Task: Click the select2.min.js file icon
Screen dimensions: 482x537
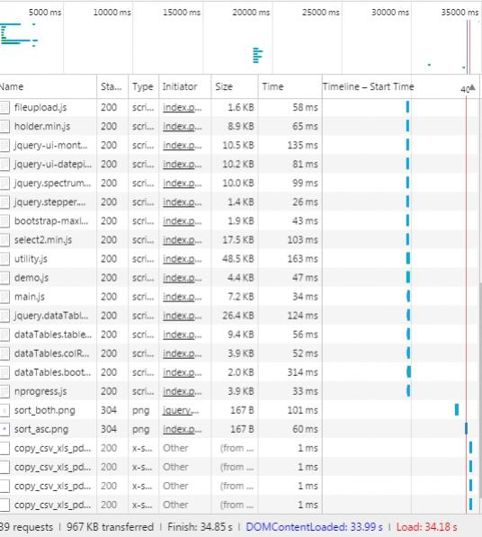Action: [4, 240]
